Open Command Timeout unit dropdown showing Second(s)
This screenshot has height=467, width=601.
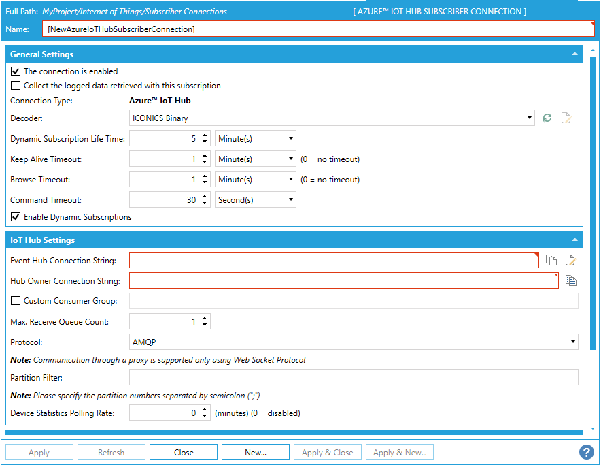point(256,200)
